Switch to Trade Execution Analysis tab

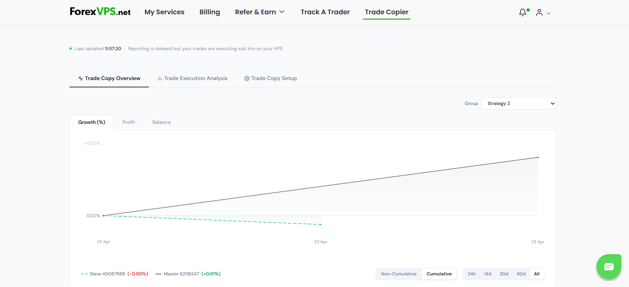[192, 78]
